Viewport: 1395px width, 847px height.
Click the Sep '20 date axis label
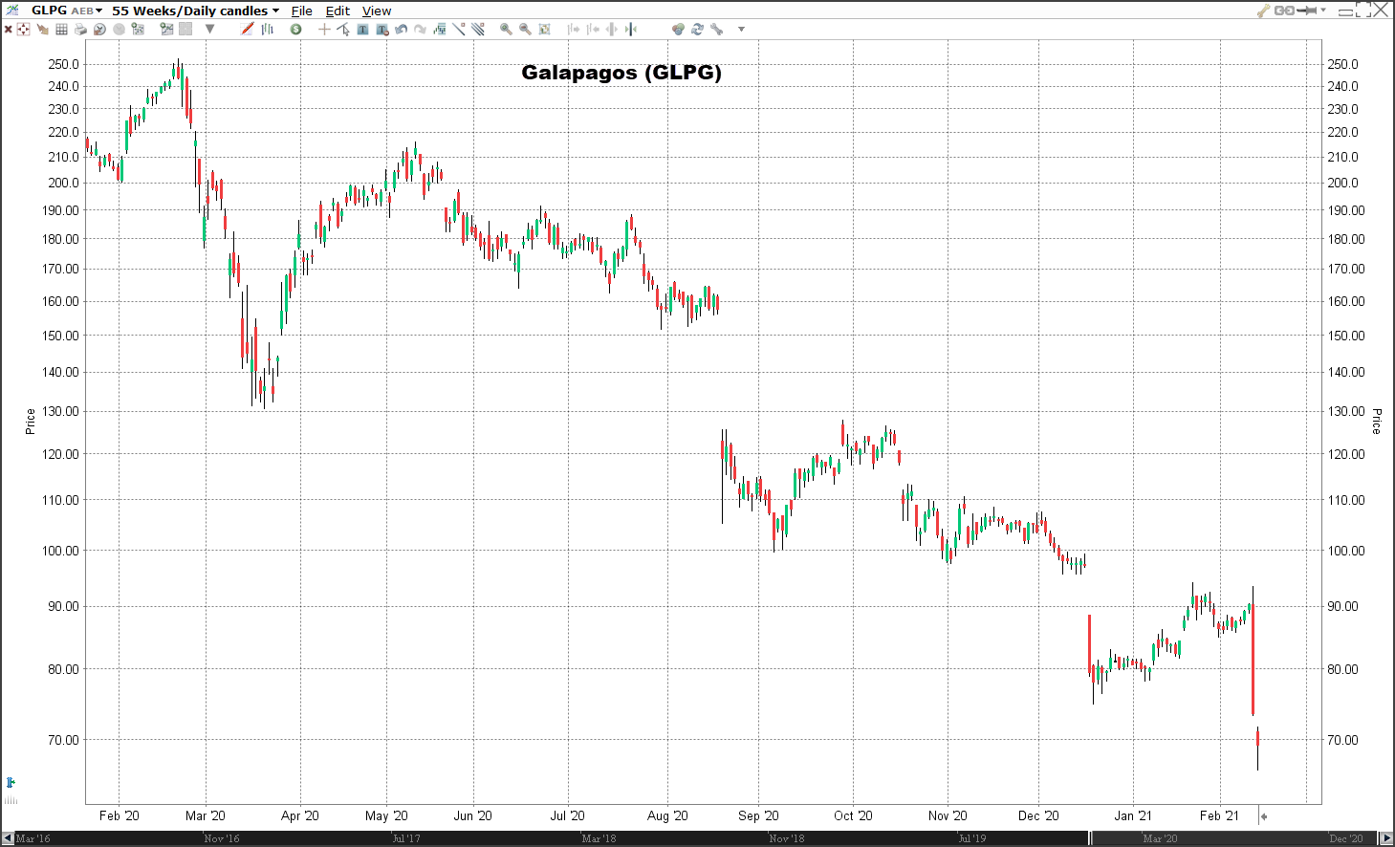[758, 815]
